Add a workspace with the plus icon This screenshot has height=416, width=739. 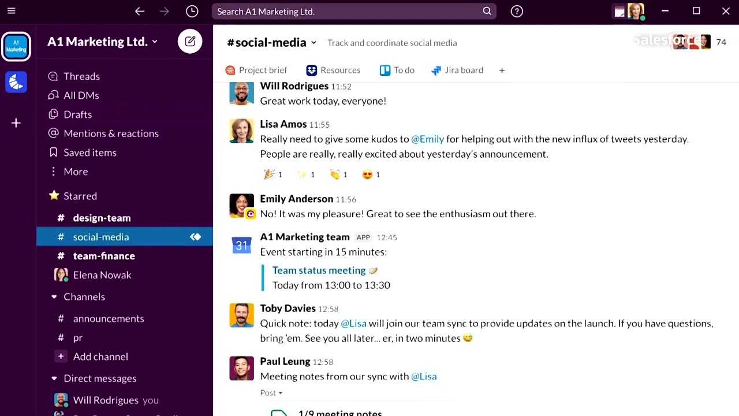click(x=16, y=123)
